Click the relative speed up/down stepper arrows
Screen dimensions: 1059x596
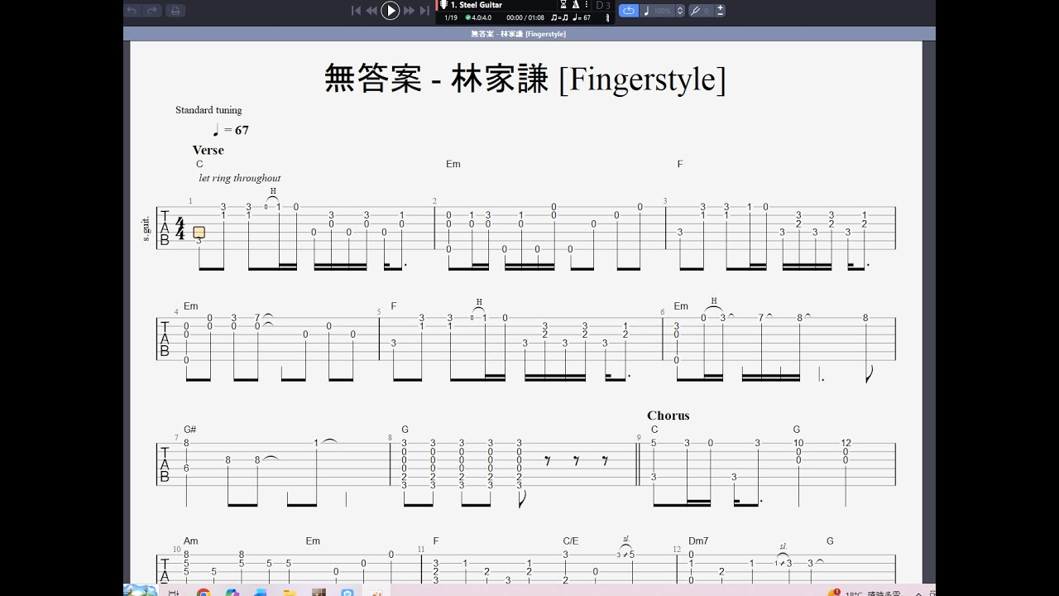point(680,11)
